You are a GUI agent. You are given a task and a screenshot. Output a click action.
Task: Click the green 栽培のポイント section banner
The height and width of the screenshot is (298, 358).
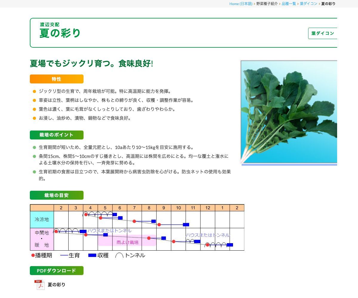pos(56,135)
